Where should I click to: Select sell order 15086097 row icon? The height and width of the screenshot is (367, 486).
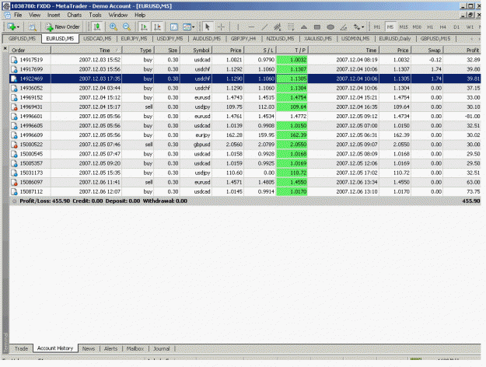click(14, 182)
